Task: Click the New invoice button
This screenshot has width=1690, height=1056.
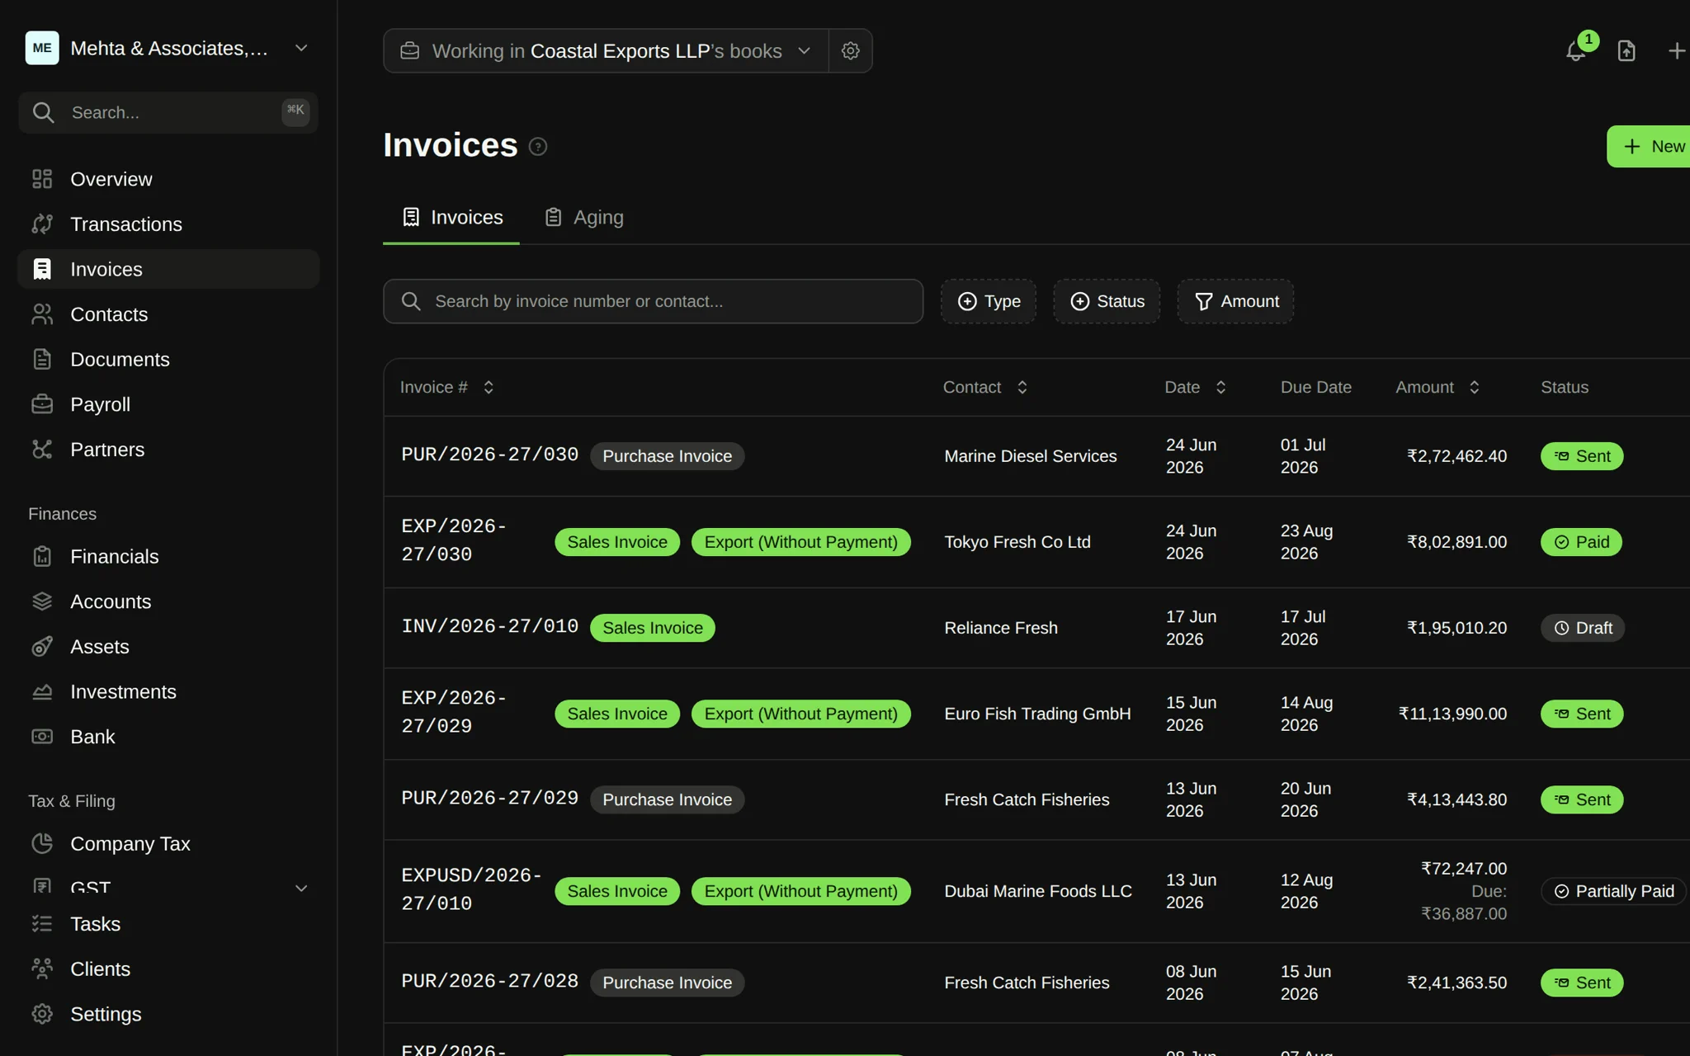Action: click(x=1648, y=146)
